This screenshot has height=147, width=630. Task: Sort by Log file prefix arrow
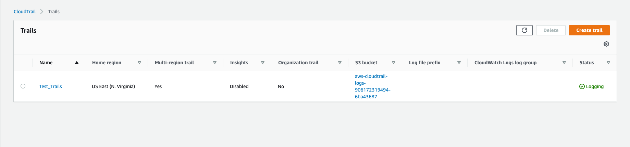[459, 63]
